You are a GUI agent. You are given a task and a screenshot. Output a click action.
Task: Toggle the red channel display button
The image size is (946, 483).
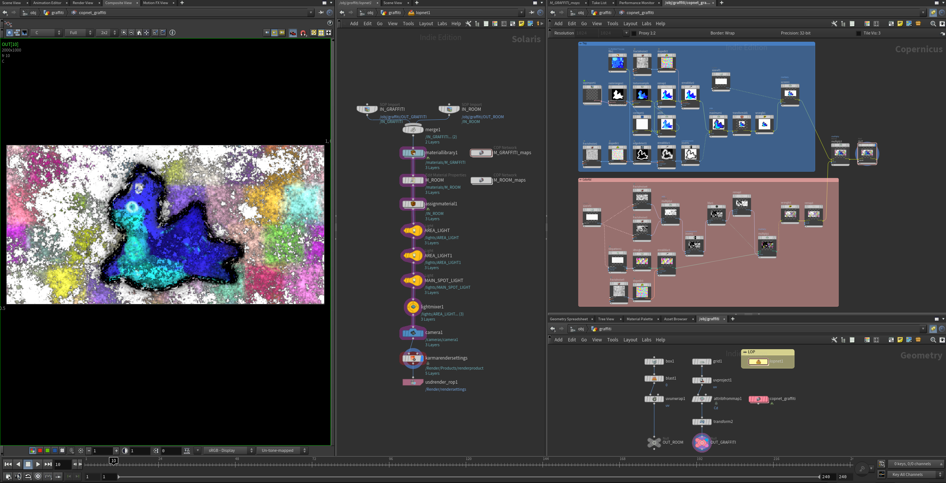pos(40,450)
